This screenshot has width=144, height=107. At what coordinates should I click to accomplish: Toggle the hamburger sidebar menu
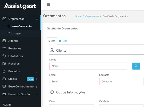click(48, 5)
